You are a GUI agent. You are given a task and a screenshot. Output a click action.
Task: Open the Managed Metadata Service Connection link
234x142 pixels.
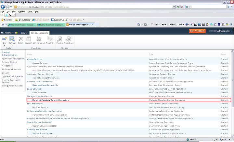pos(50,100)
